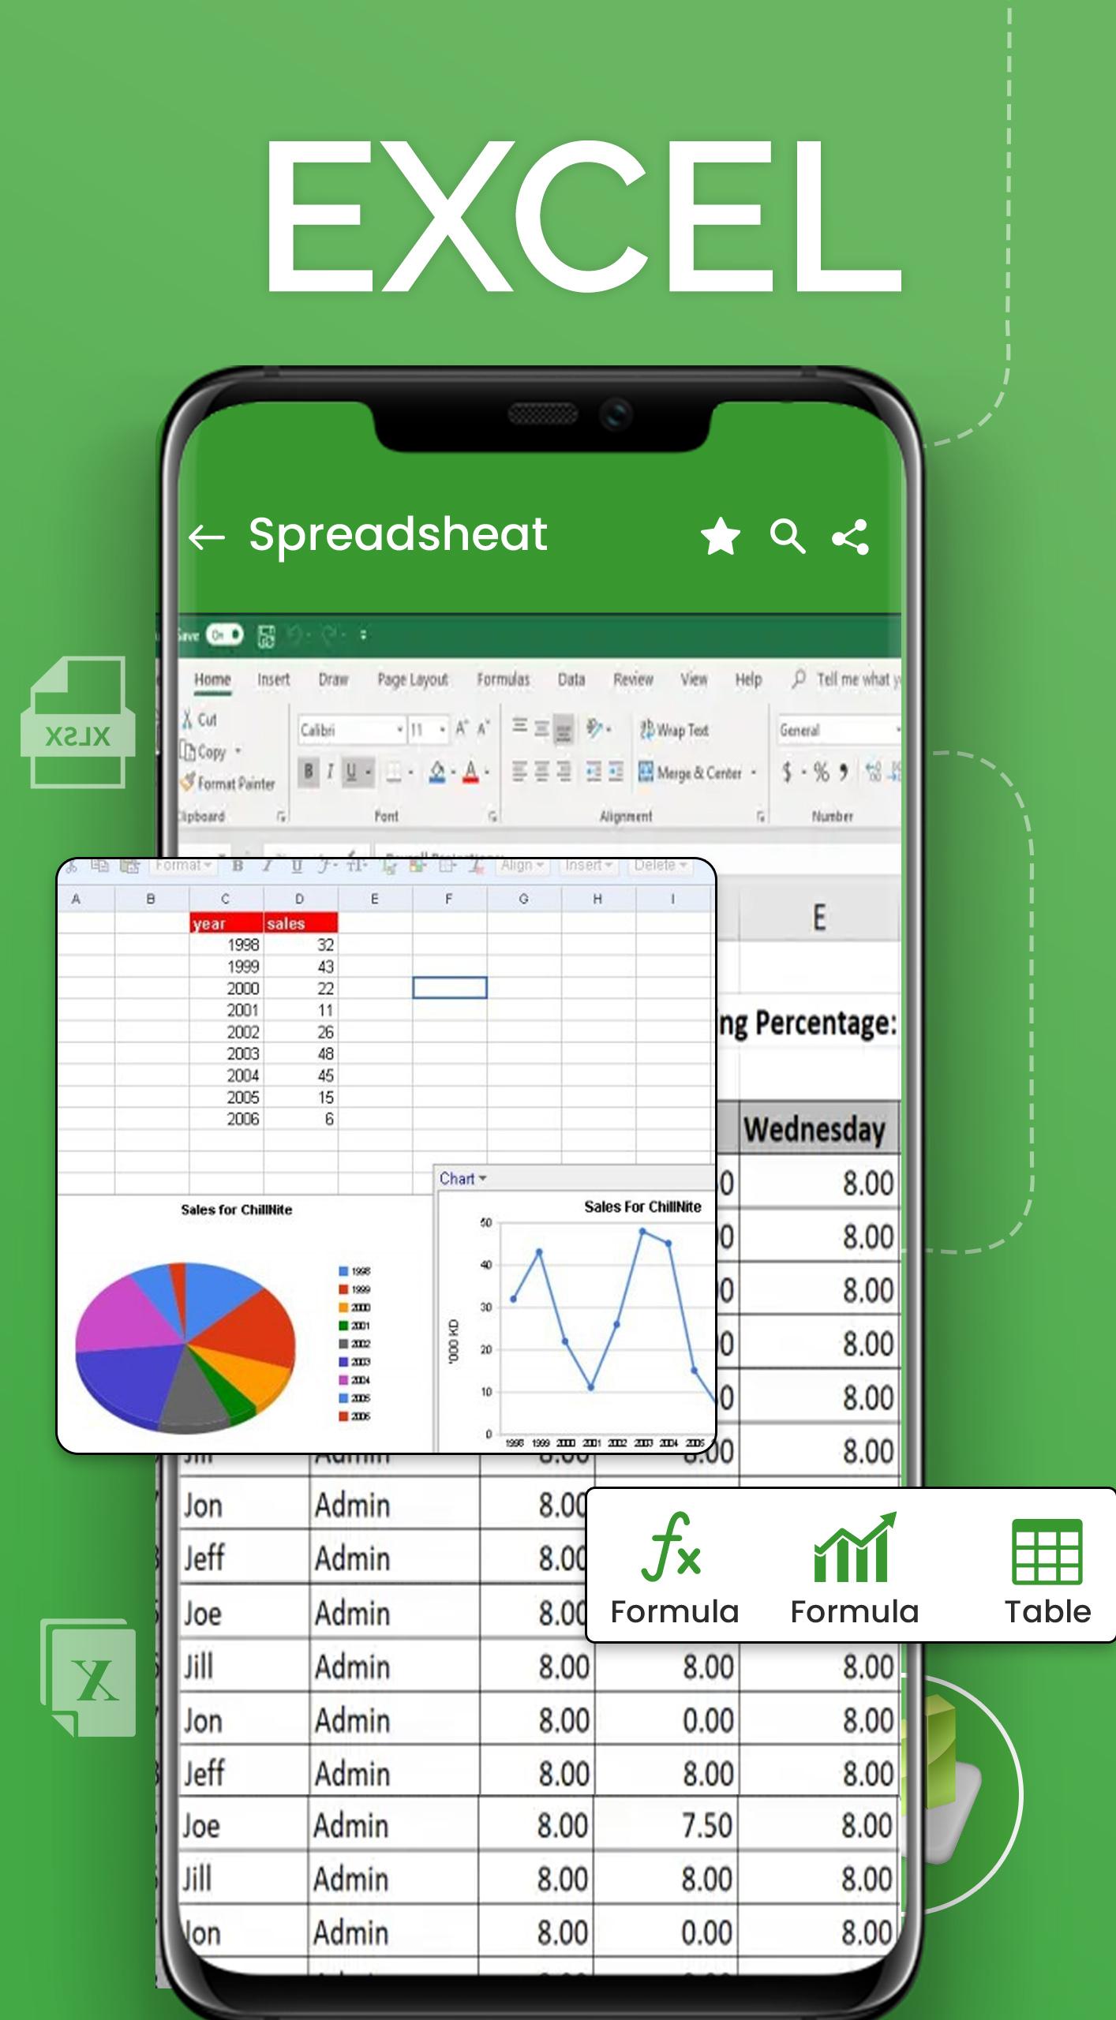
Task: Open the View ribbon tab
Action: point(694,679)
